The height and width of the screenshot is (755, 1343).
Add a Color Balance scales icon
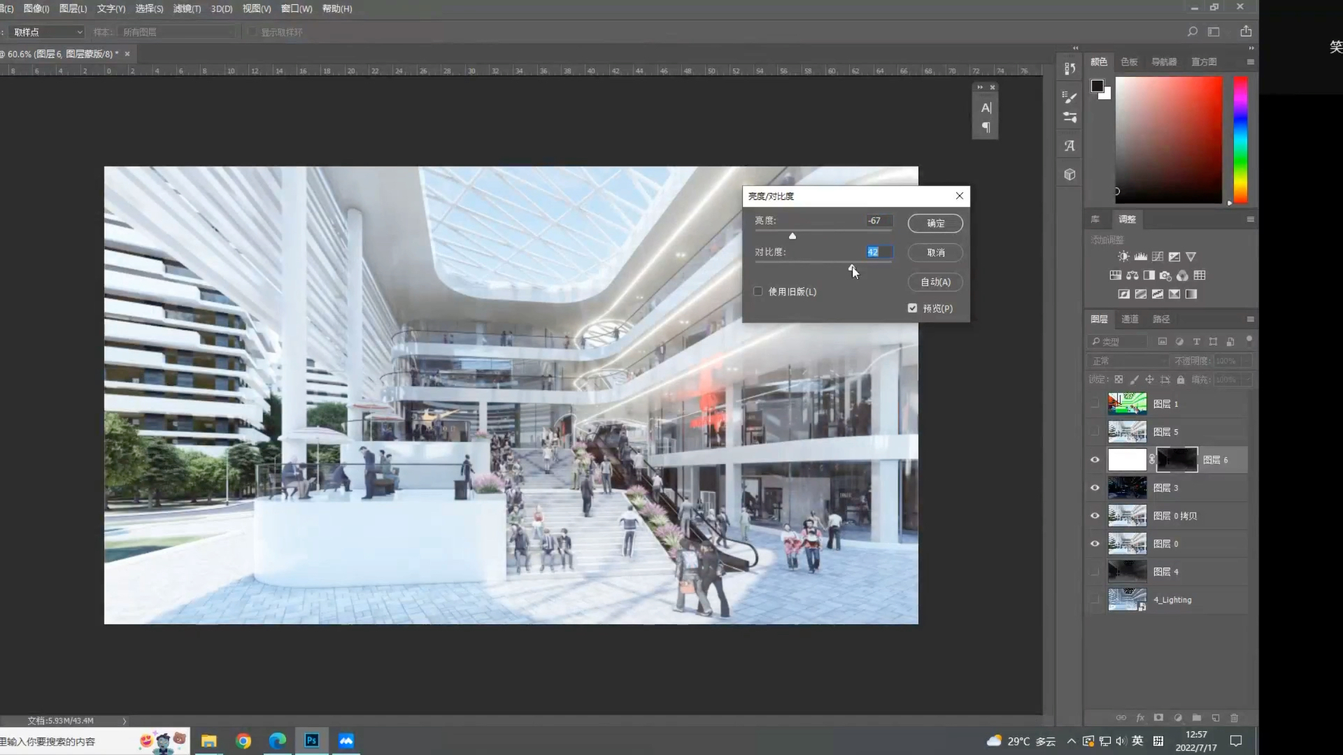click(x=1132, y=275)
